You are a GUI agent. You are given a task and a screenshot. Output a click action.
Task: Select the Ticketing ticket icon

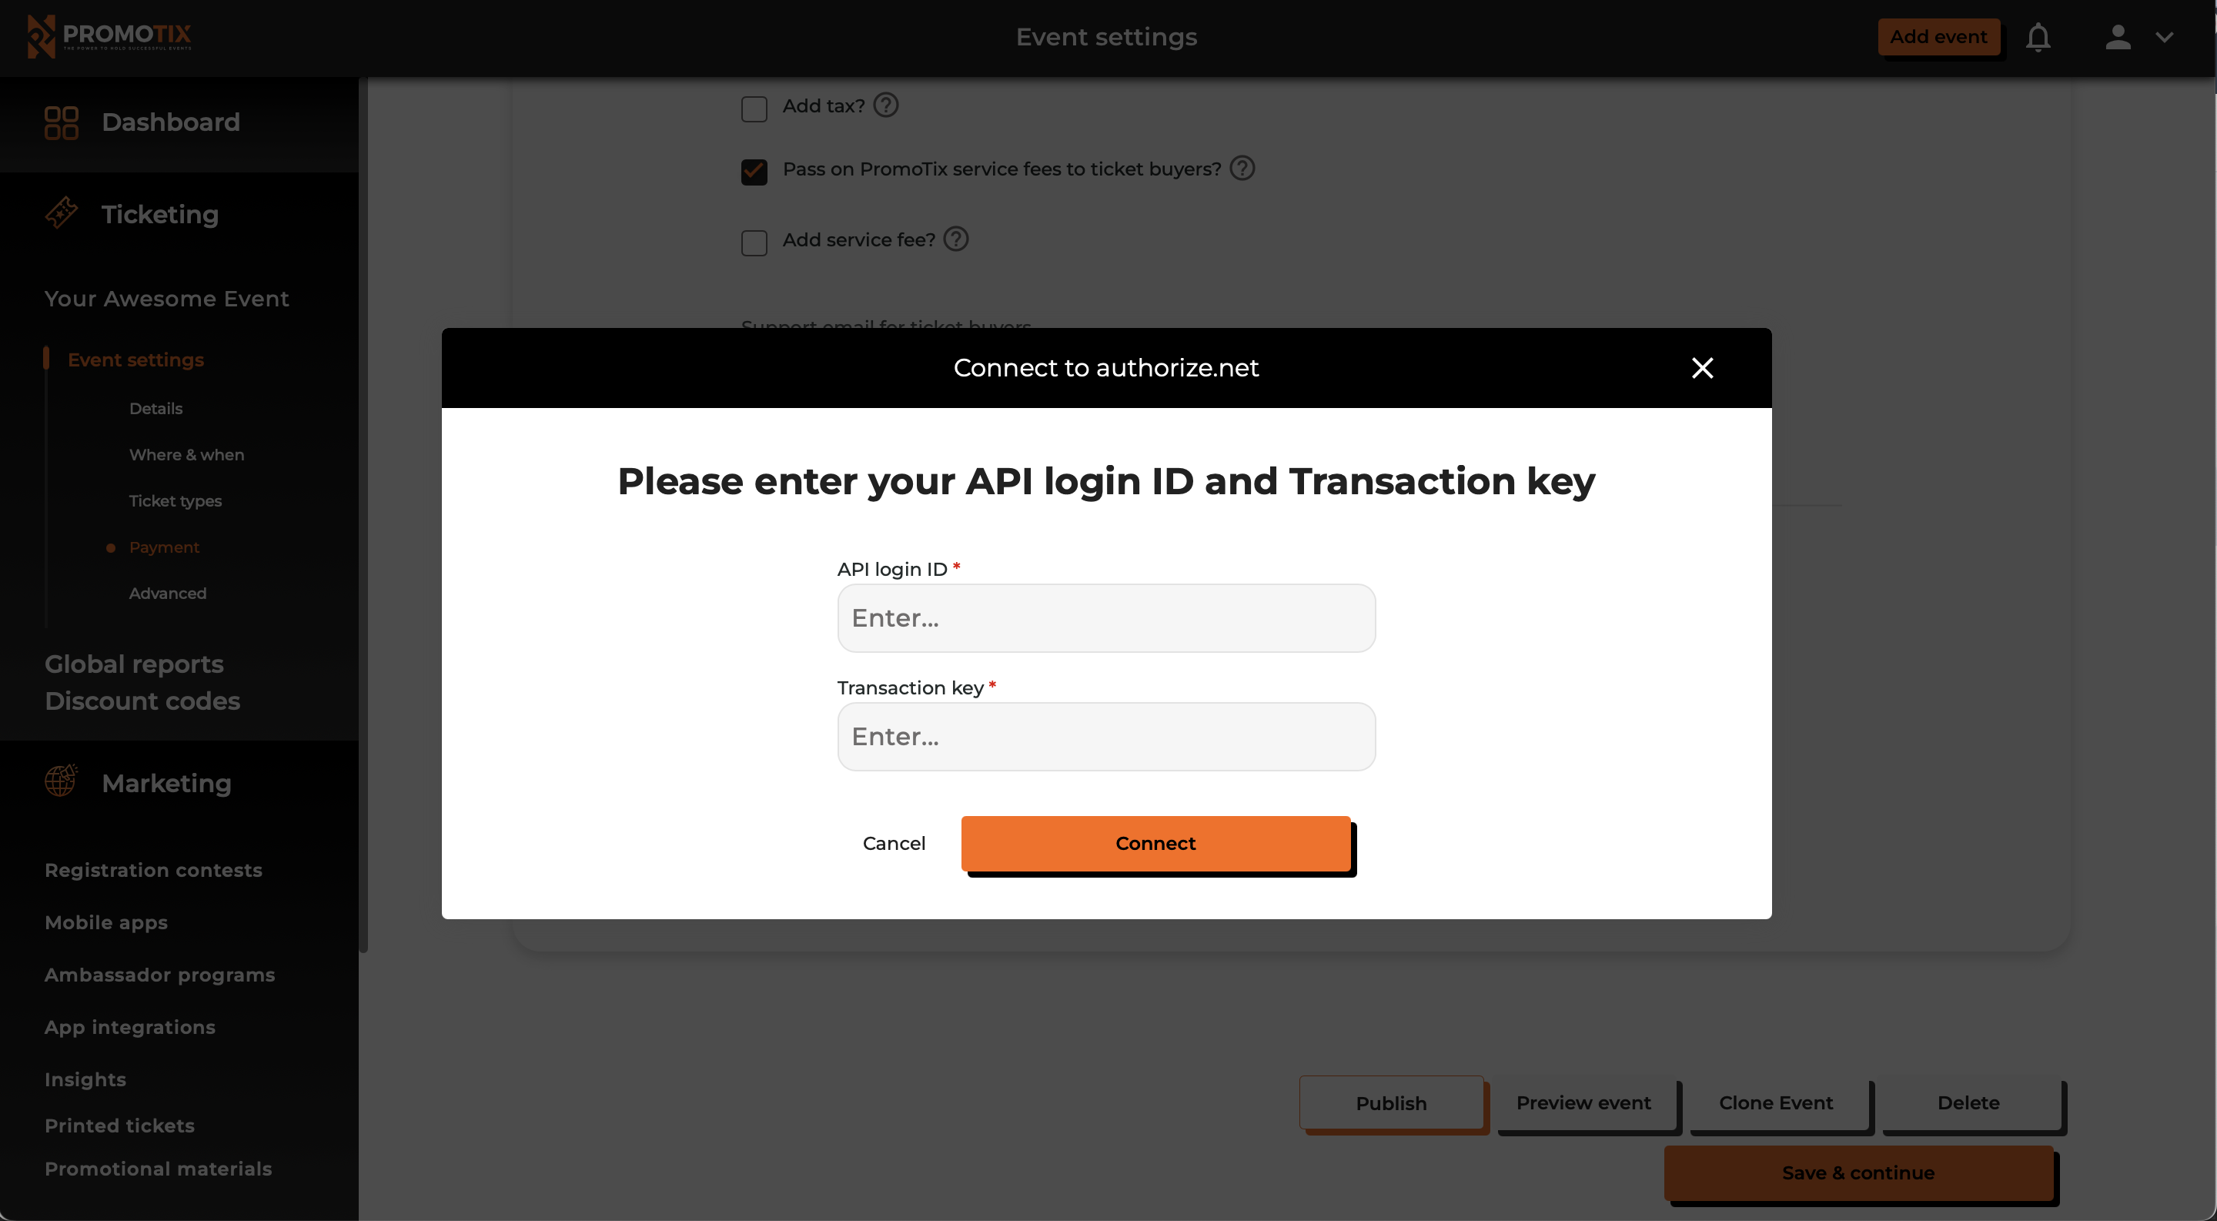60,213
